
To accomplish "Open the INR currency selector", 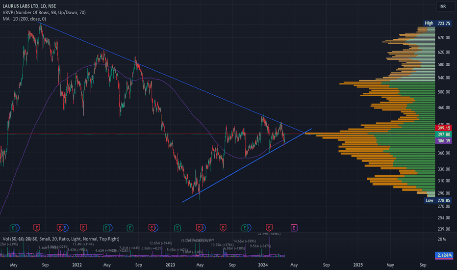I will click(446, 6).
